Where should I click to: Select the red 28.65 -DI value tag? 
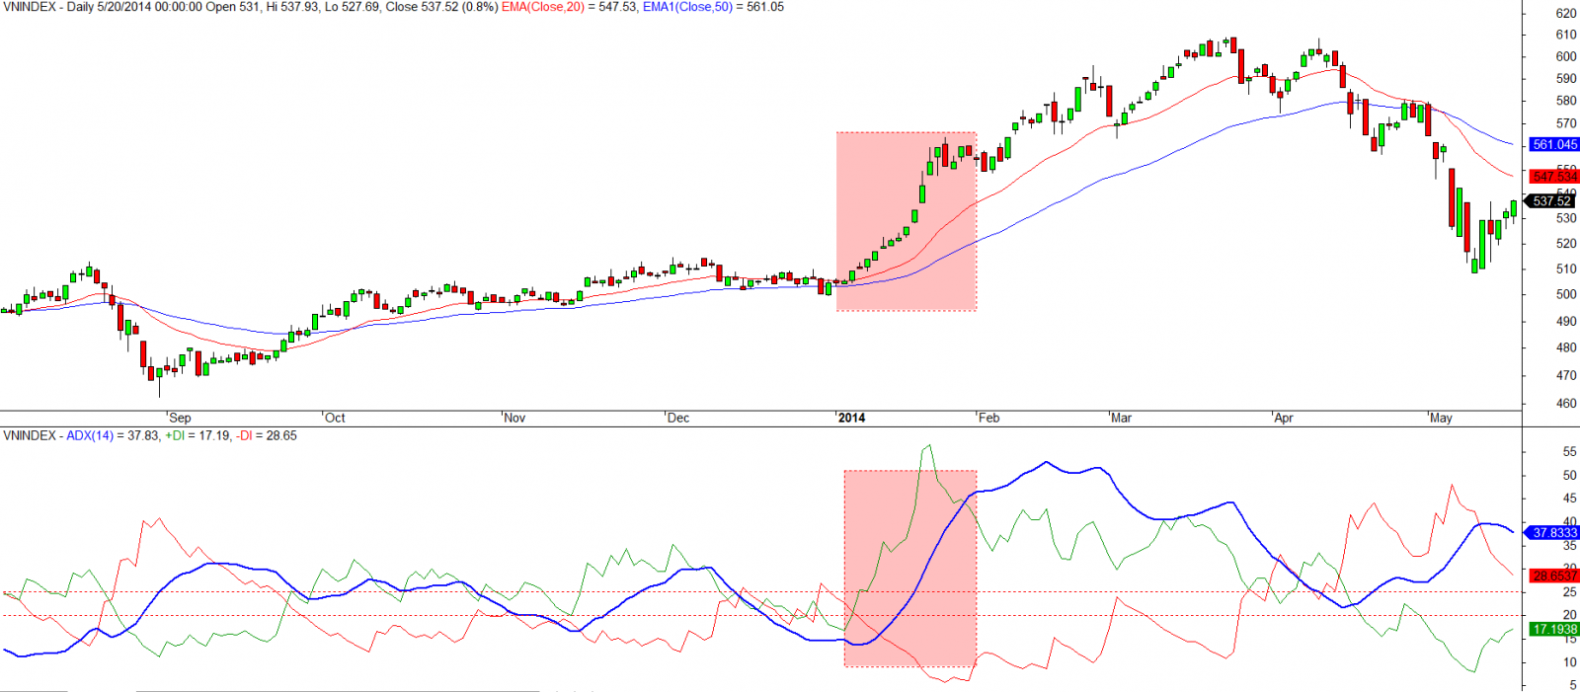pyautogui.click(x=1553, y=576)
